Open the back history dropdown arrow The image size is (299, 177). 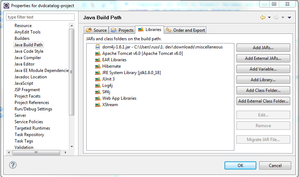pyautogui.click(x=269, y=17)
